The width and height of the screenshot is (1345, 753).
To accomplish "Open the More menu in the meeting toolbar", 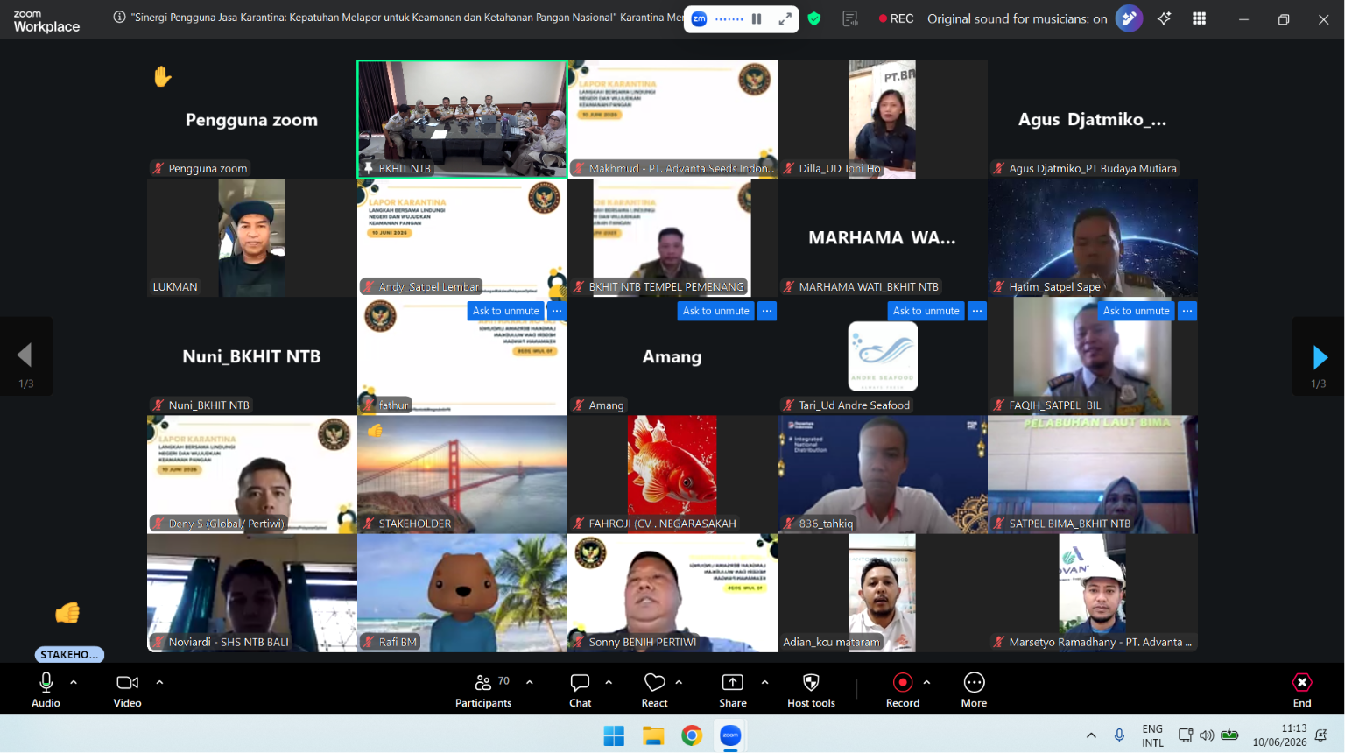I will (974, 690).
